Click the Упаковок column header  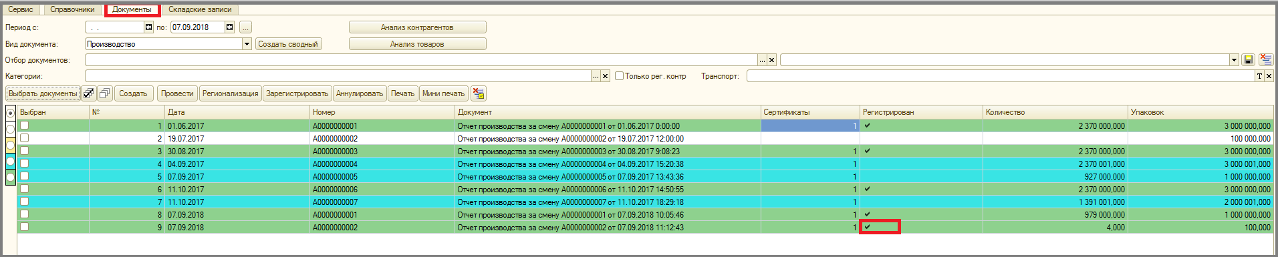tap(1200, 112)
